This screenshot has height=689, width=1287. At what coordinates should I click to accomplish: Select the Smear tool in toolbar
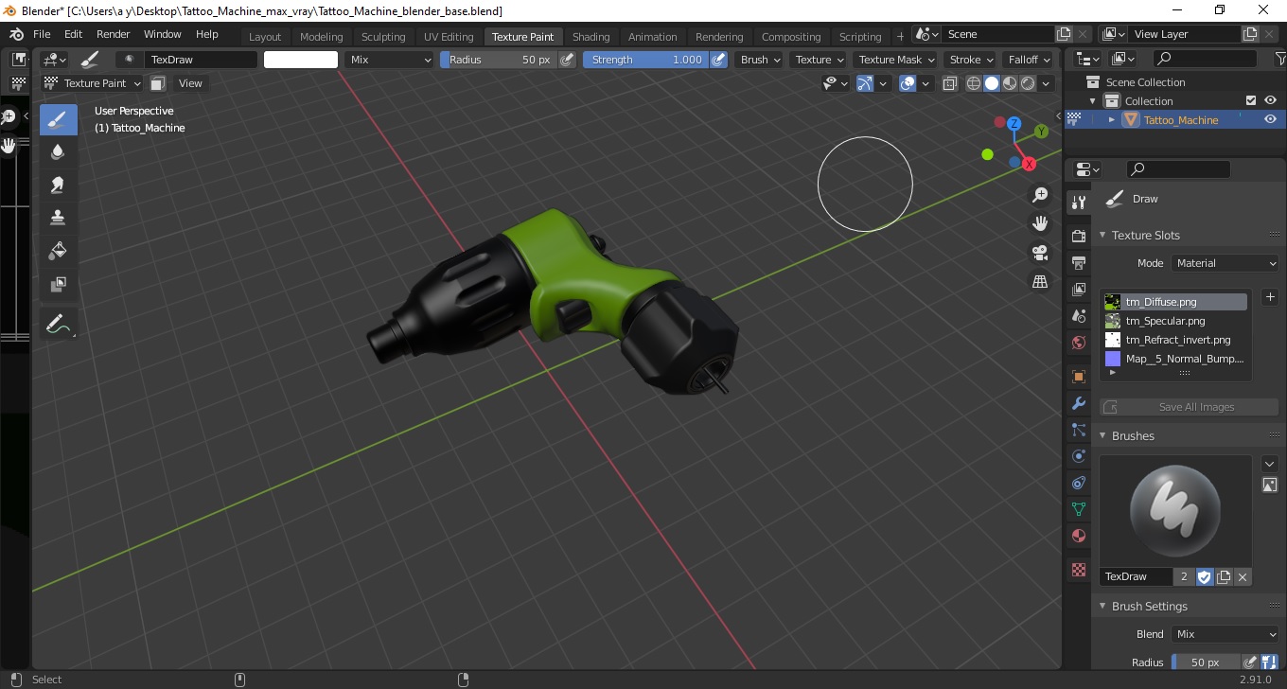tap(58, 185)
